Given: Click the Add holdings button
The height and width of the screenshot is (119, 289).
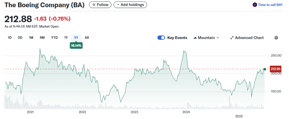Looking at the screenshot, I should [x=130, y=5].
